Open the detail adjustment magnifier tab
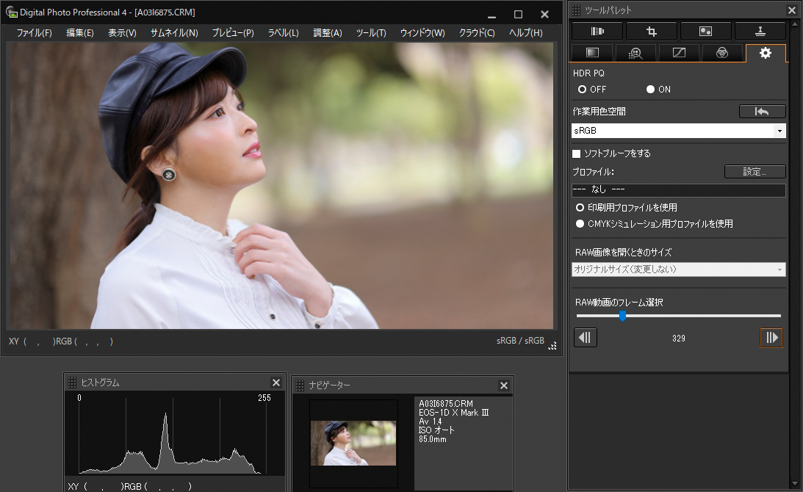The width and height of the screenshot is (803, 492). click(x=635, y=53)
